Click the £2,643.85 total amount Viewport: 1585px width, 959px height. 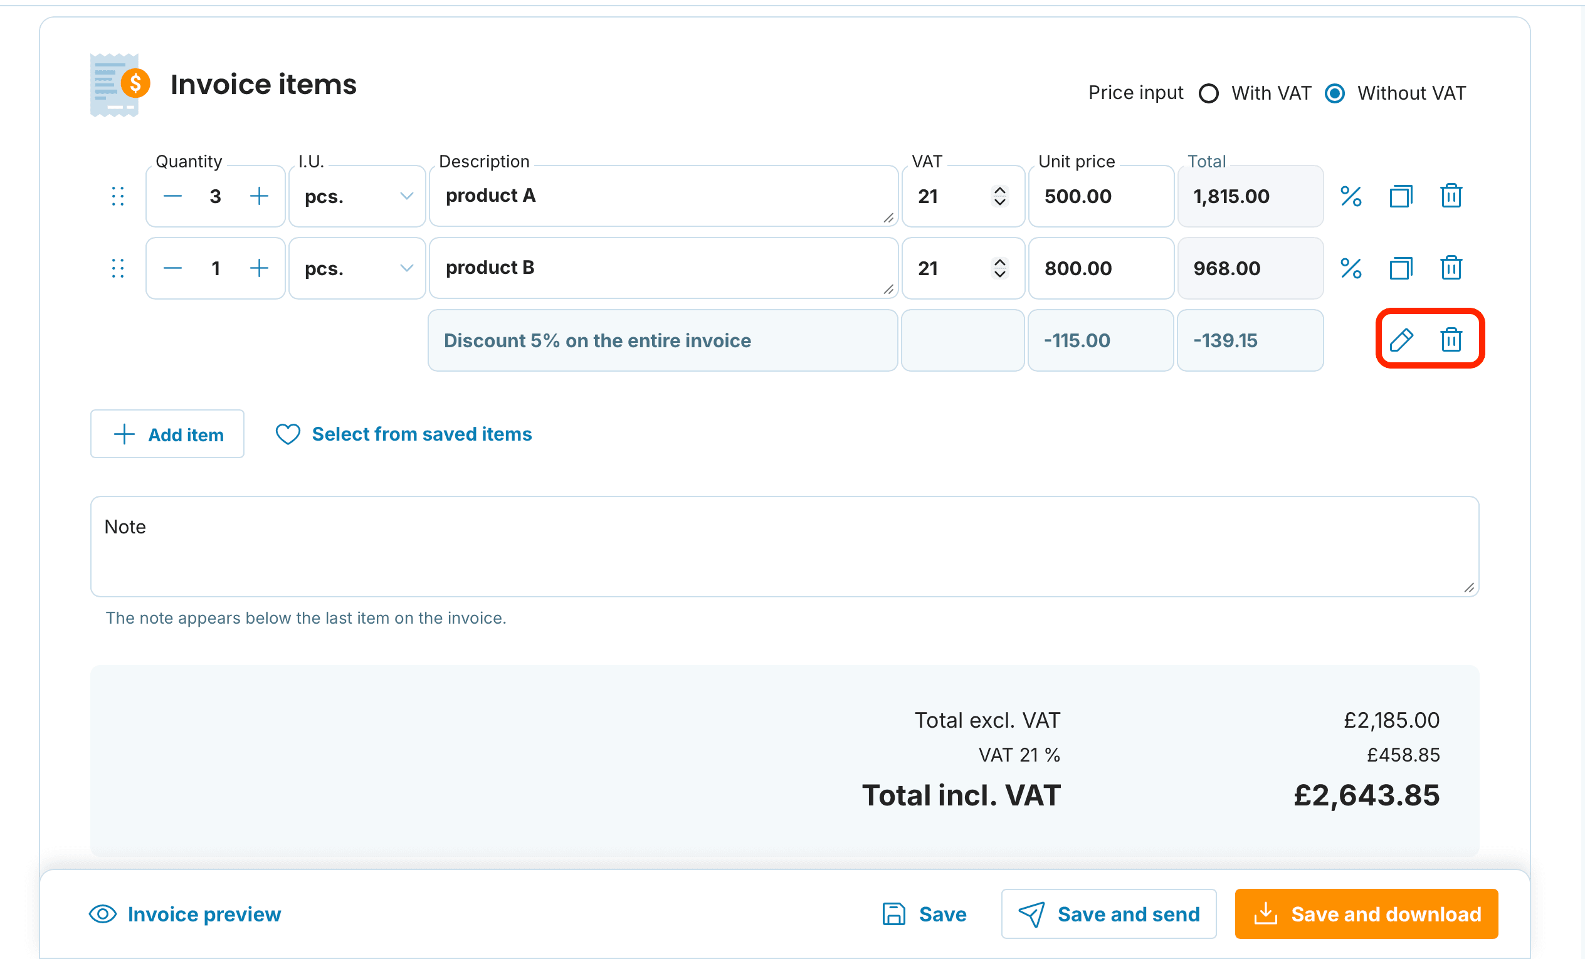click(x=1366, y=795)
